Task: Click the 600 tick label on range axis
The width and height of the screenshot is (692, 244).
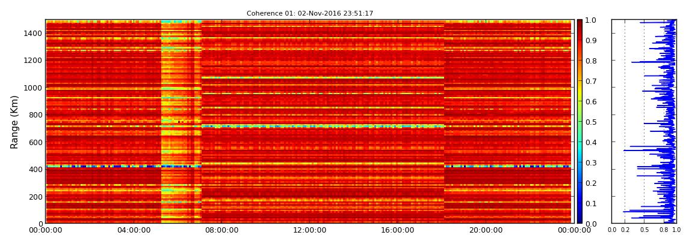Action: click(x=36, y=142)
